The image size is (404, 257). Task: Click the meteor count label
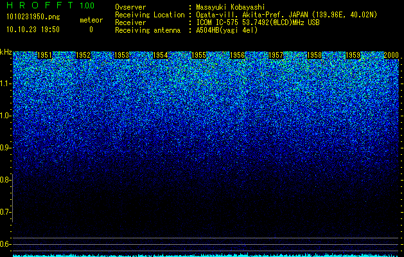[x=91, y=20]
